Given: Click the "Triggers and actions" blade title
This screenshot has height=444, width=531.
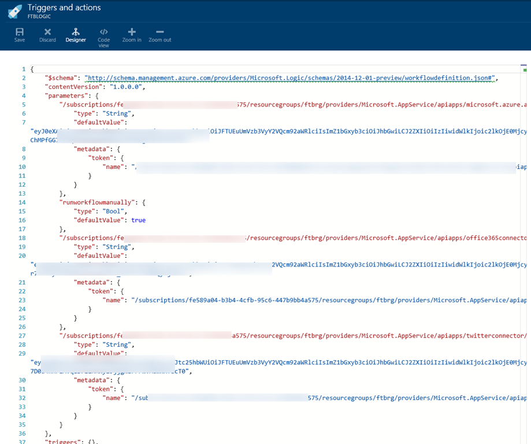Looking at the screenshot, I should tap(64, 8).
